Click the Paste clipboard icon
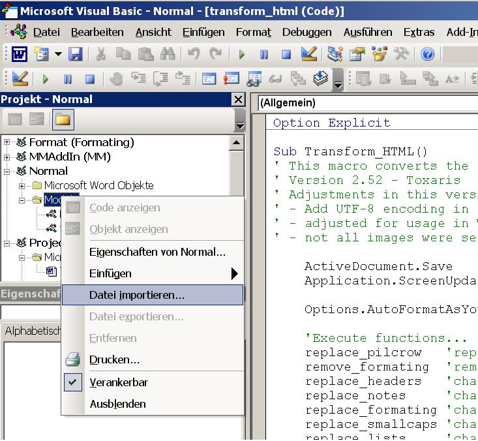The height and width of the screenshot is (441, 478). pyautogui.click(x=146, y=55)
